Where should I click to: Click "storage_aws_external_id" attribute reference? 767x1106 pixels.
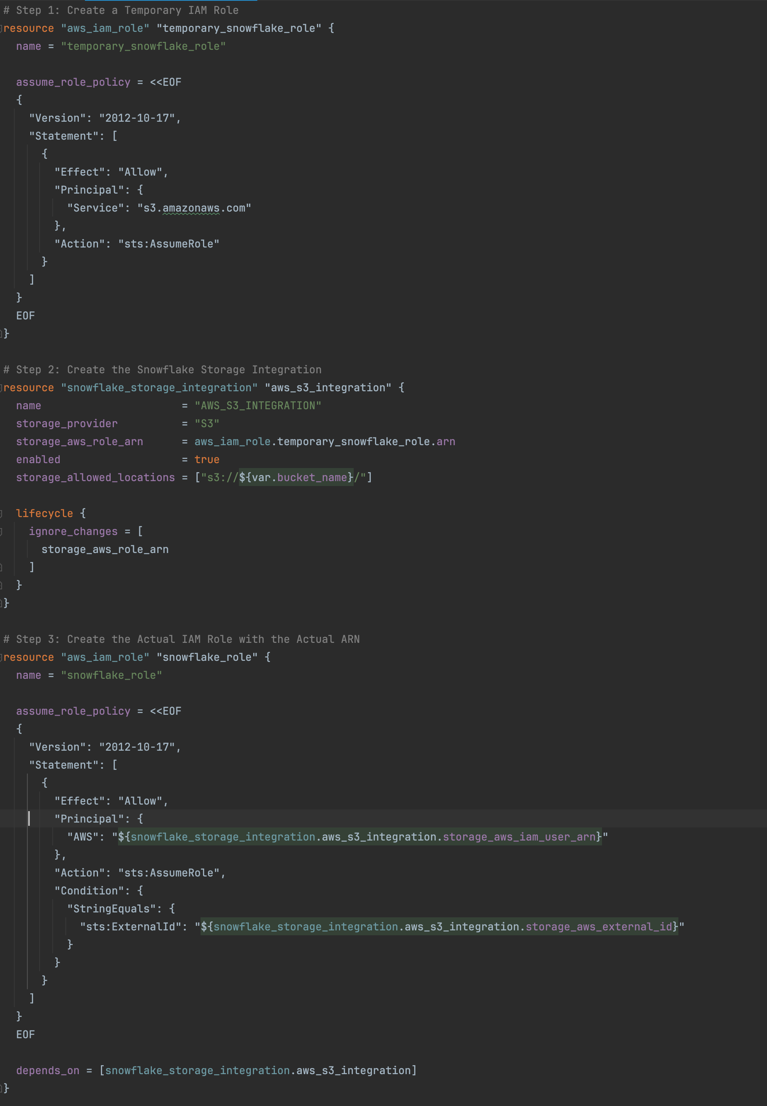(x=599, y=926)
